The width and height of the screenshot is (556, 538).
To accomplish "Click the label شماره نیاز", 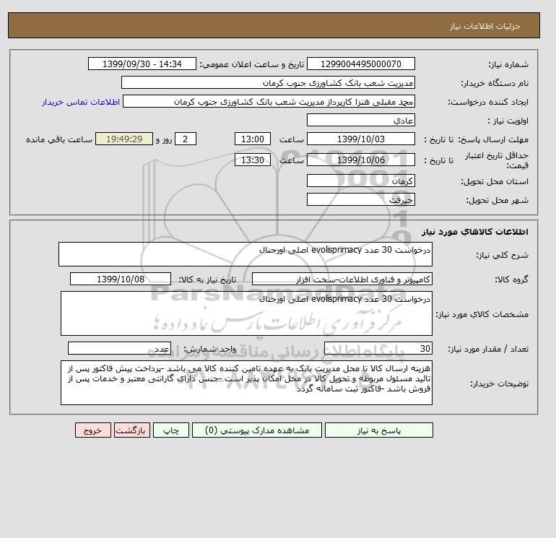I will [508, 64].
